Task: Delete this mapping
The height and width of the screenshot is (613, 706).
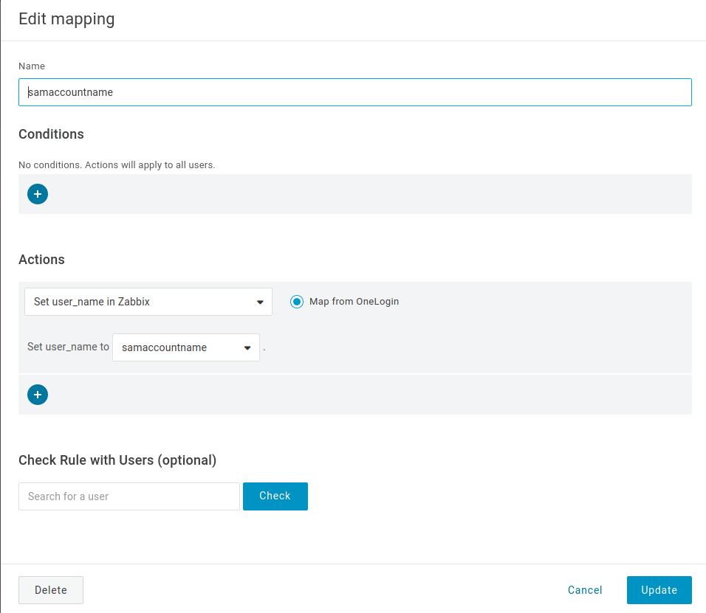Action: [x=51, y=590]
